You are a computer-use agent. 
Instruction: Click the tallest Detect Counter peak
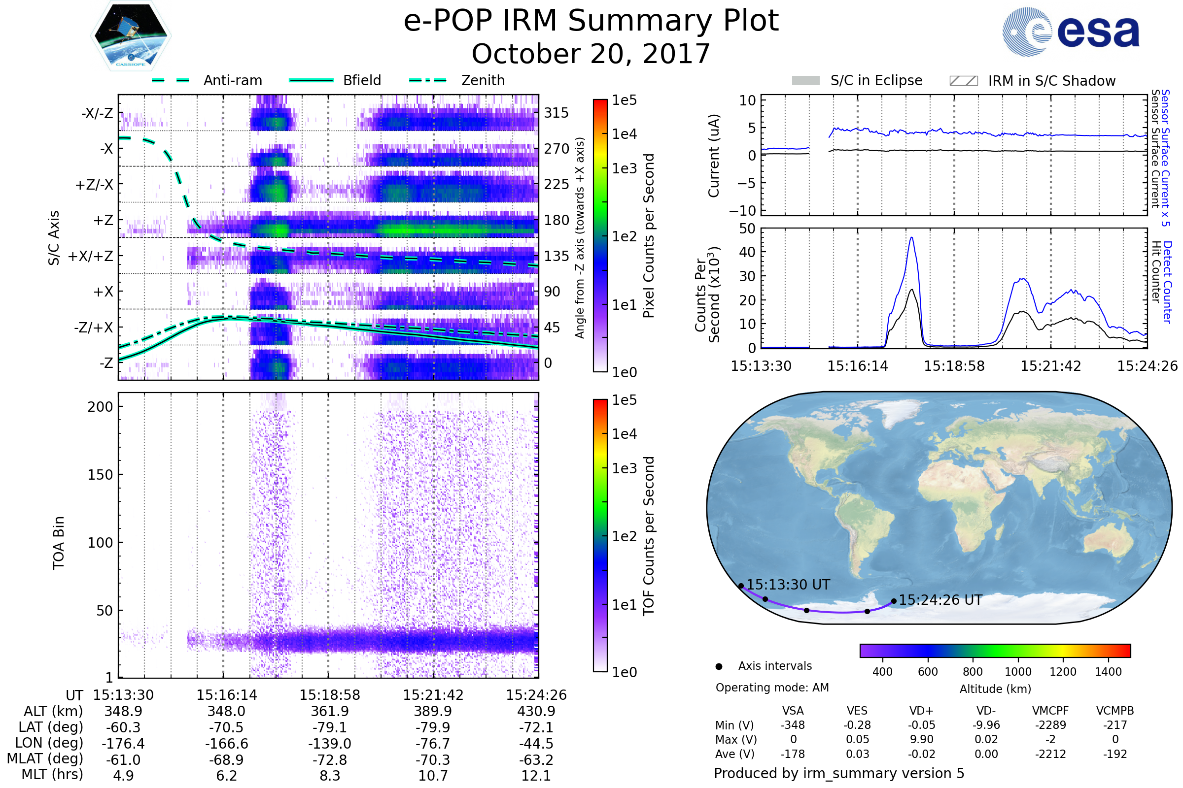(911, 238)
